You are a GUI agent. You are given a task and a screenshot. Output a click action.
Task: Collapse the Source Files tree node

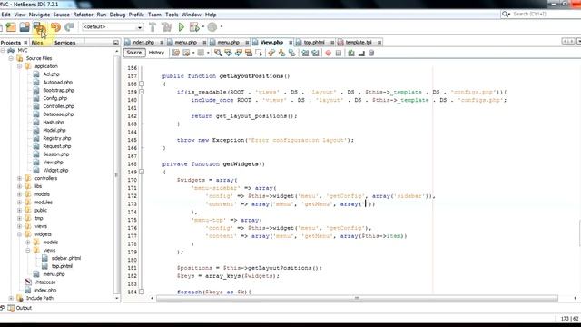click(x=11, y=58)
